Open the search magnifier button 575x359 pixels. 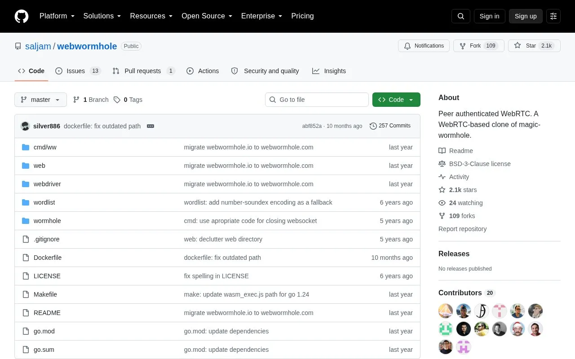click(x=461, y=16)
